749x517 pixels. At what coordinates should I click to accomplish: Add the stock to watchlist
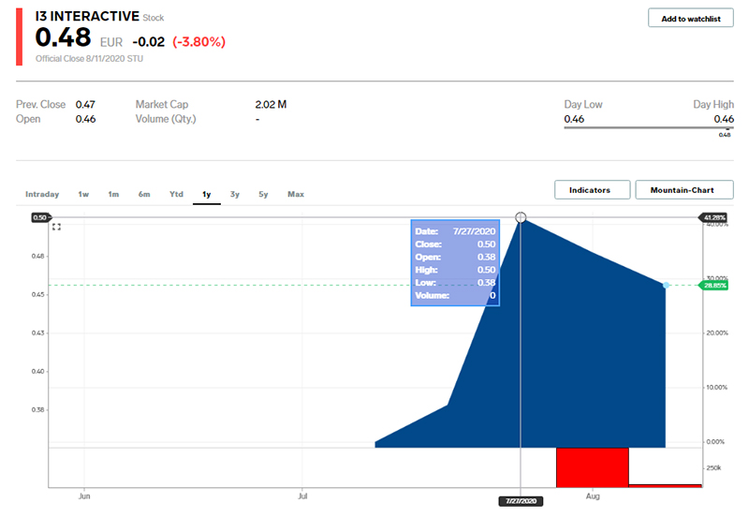(x=691, y=19)
